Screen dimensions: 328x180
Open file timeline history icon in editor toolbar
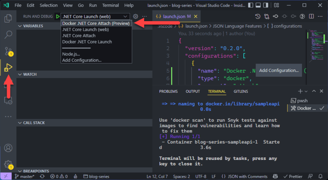(x=258, y=16)
